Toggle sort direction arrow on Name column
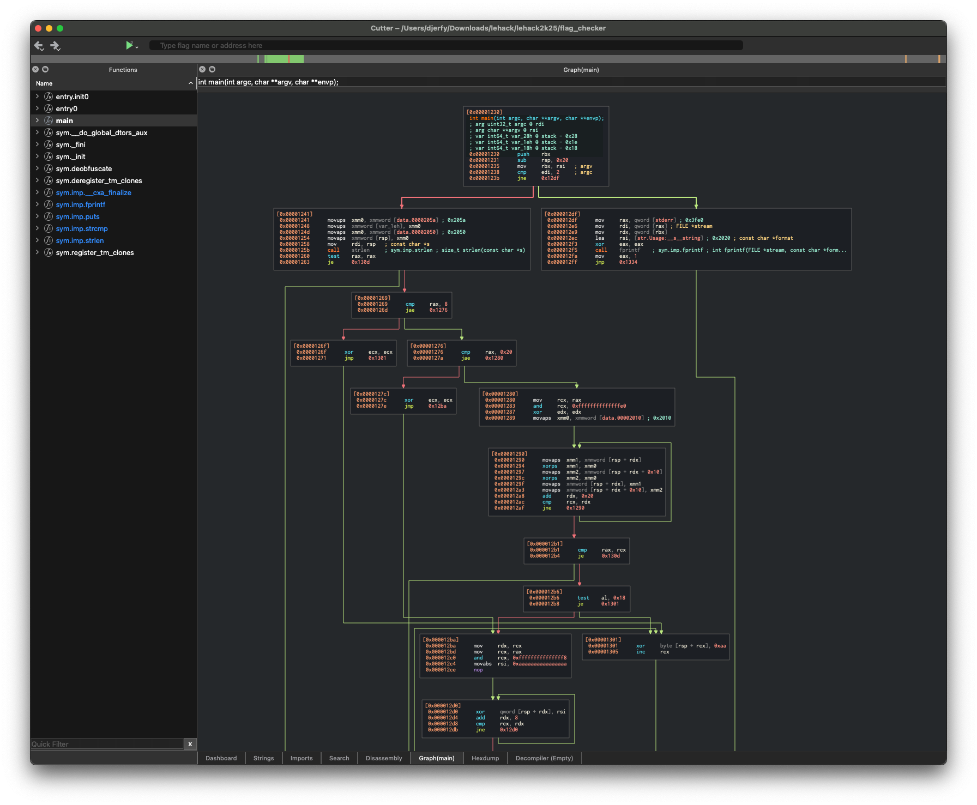The width and height of the screenshot is (977, 805). 190,83
